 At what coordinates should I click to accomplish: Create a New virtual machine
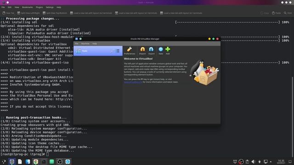point(161,51)
